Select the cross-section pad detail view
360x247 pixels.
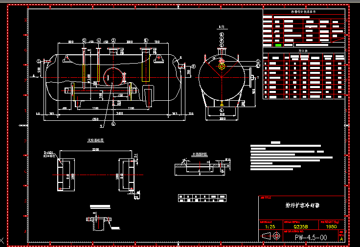[x=201, y=167]
